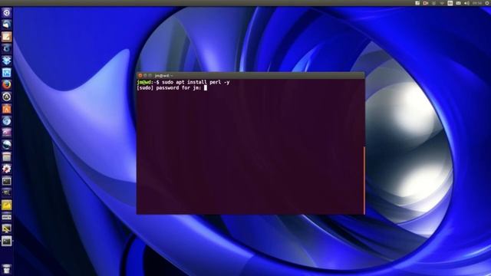Screen dimensions: 491x276
Task: Open the screen recorder indicator in top panel
Action: [426, 3]
